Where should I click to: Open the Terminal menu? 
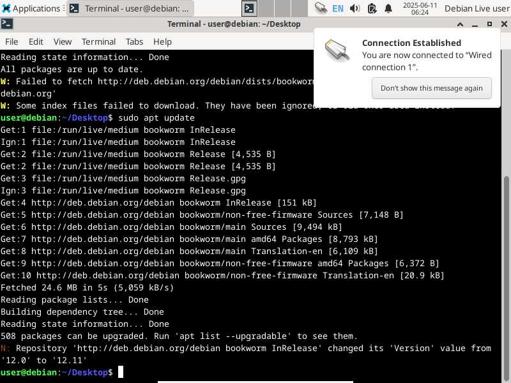click(98, 41)
